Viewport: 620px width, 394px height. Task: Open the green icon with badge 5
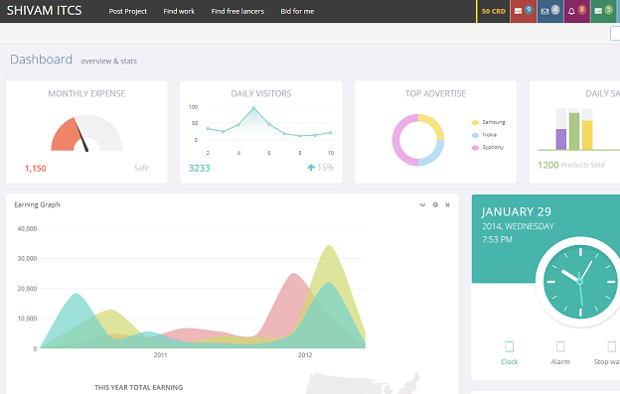coord(603,11)
